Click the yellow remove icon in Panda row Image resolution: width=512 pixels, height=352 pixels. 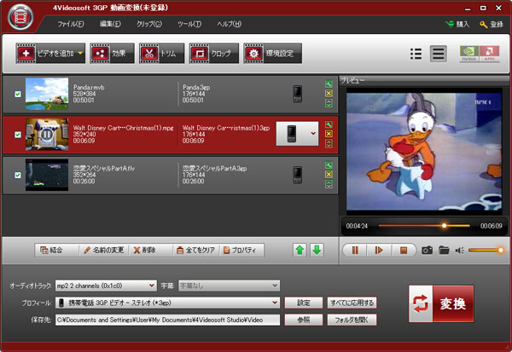[x=329, y=93]
